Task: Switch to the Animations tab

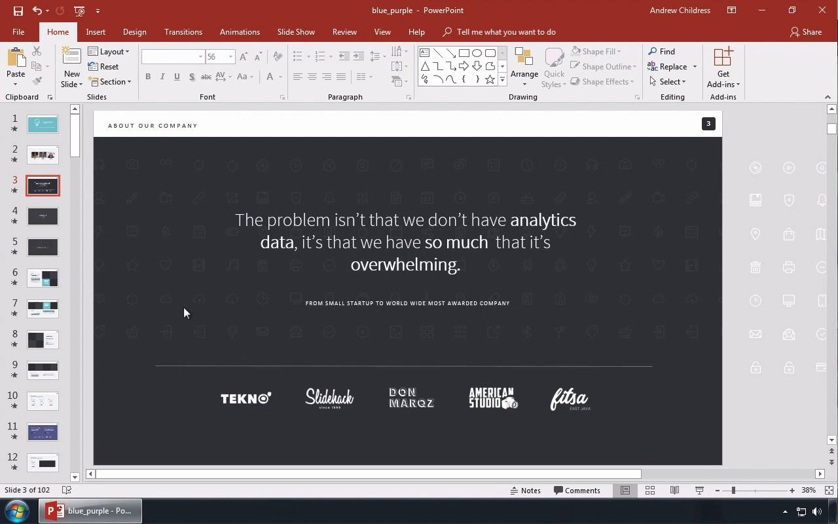Action: click(x=240, y=32)
